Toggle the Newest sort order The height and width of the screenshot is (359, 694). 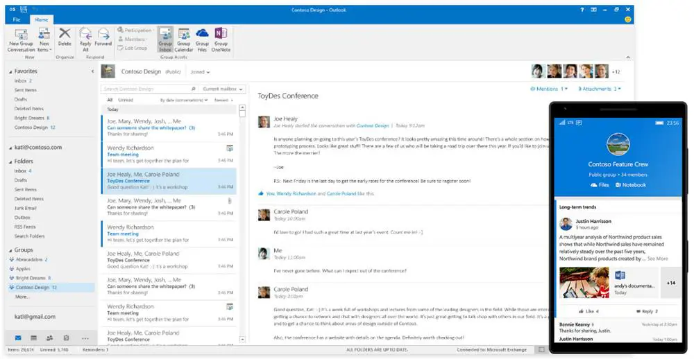(223, 100)
